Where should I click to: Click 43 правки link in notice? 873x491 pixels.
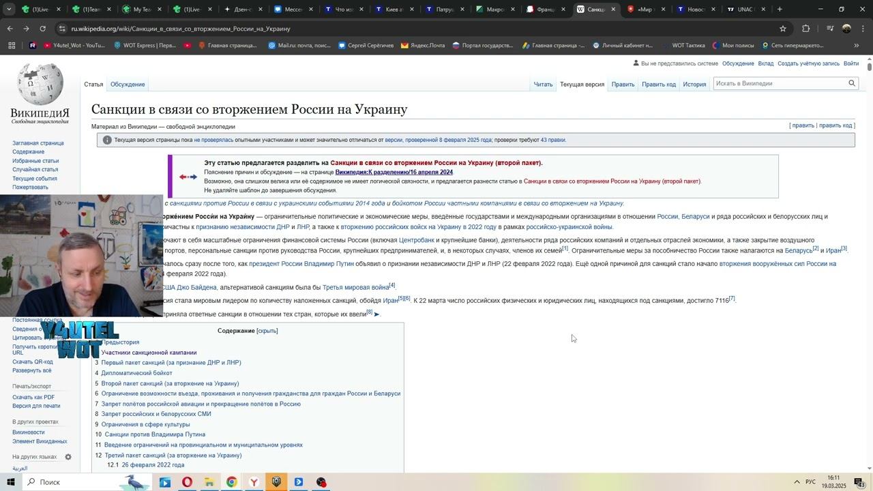[552, 140]
